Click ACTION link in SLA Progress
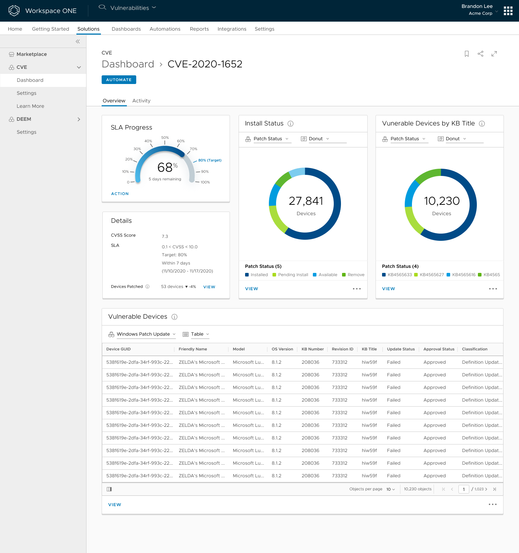Image resolution: width=519 pixels, height=553 pixels. pos(120,194)
